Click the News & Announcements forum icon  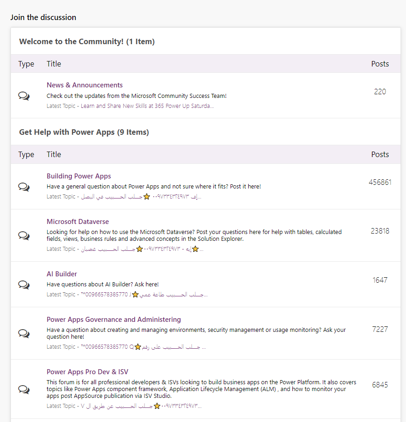[x=24, y=96]
